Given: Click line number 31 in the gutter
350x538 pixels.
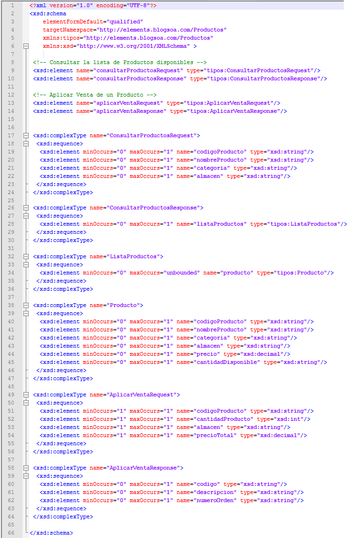Looking at the screenshot, I should [11, 248].
